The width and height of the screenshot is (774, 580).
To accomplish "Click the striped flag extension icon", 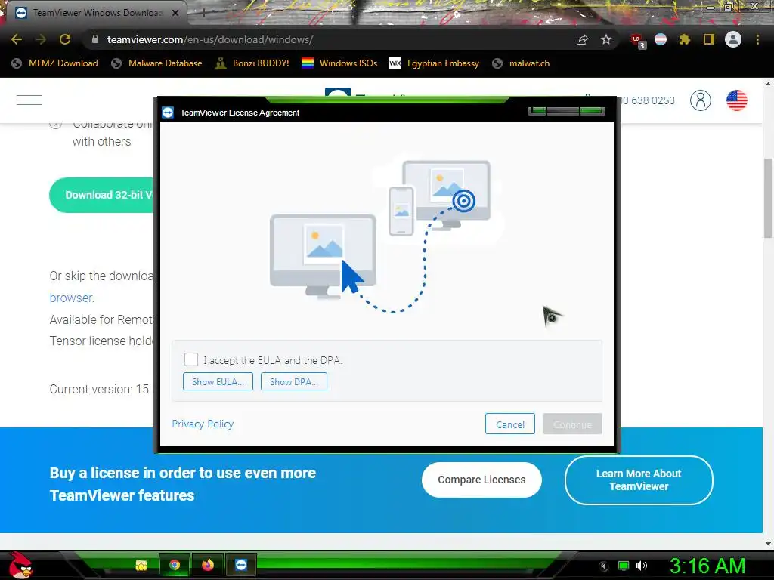I will pyautogui.click(x=661, y=39).
